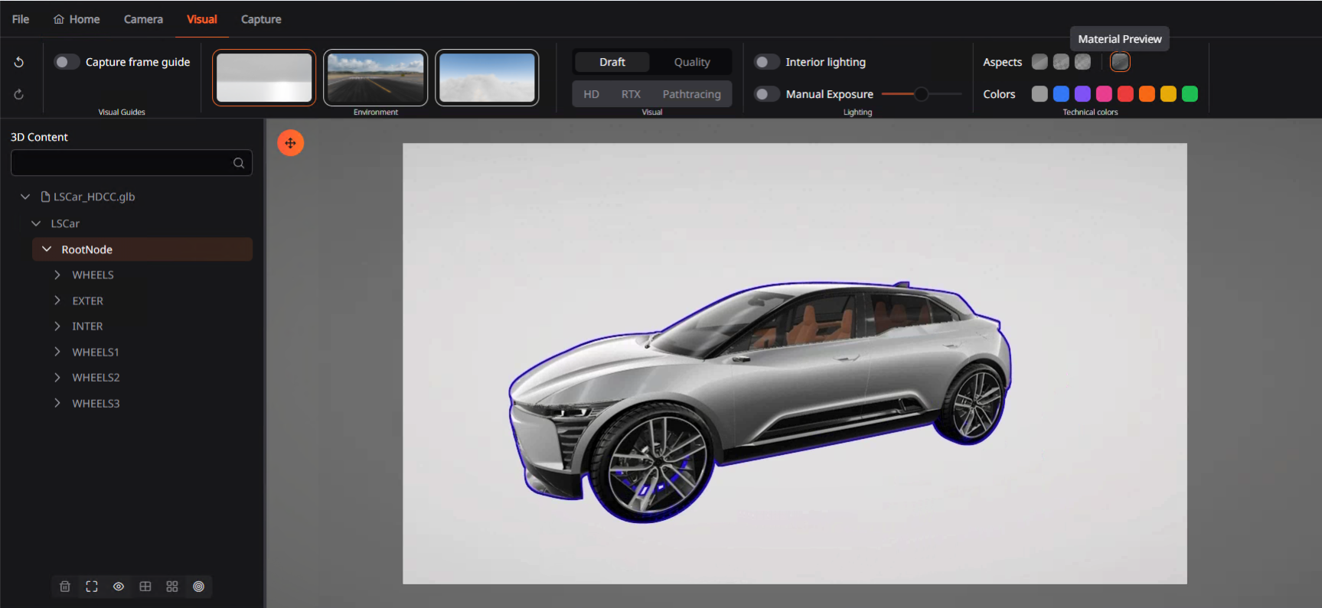
Task: Pick the grey technical color
Action: click(x=1040, y=94)
